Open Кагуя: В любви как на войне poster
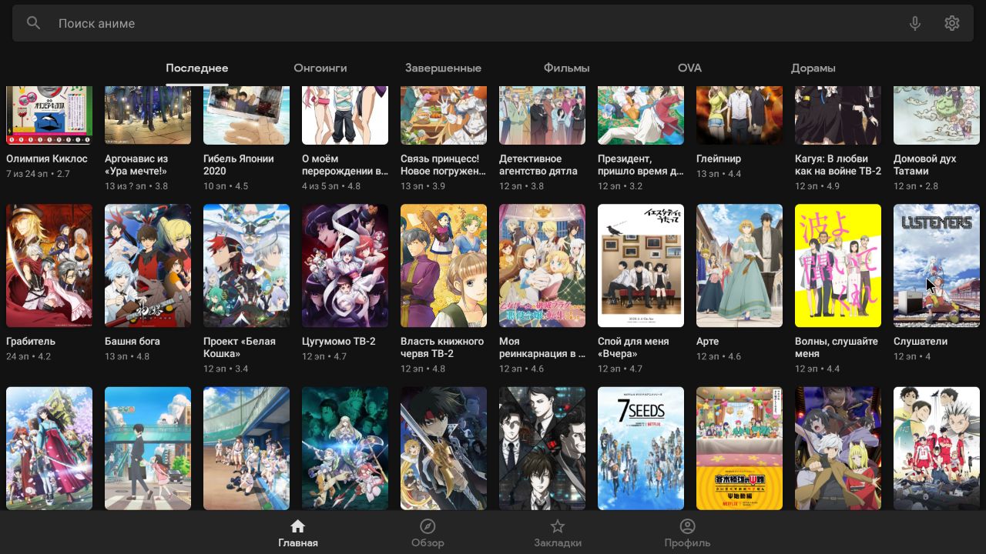This screenshot has height=554, width=986. (838, 115)
